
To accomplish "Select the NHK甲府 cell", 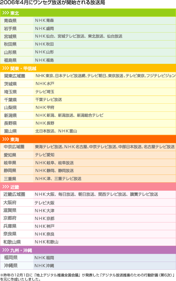I will click(x=105, y=108).
